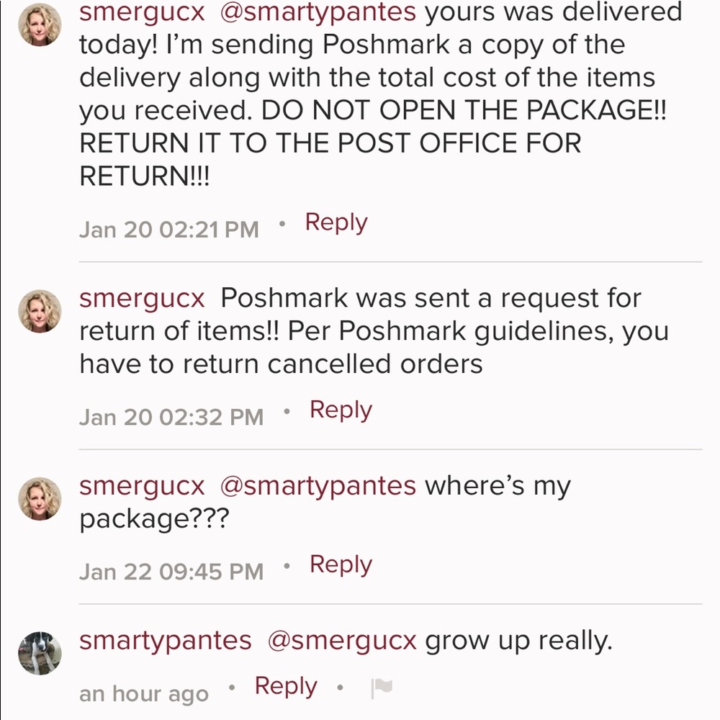Reply to smartypantes' latest comment
The image size is (720, 720).
pos(285,686)
